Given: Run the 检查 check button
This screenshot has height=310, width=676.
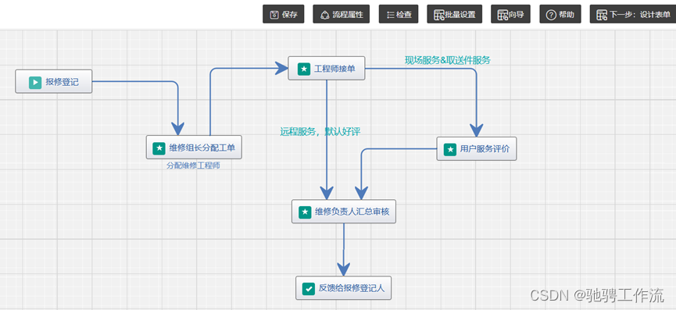Looking at the screenshot, I should pos(399,14).
